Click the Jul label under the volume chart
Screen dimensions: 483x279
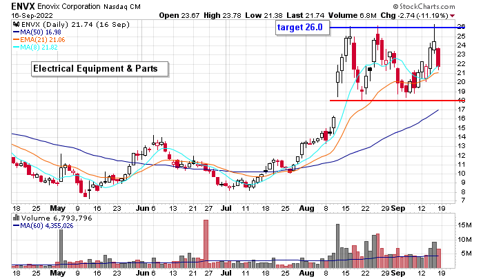click(226, 273)
